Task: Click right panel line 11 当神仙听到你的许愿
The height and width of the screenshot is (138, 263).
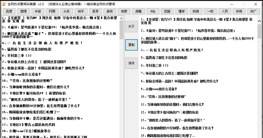Action: [x=173, y=104]
